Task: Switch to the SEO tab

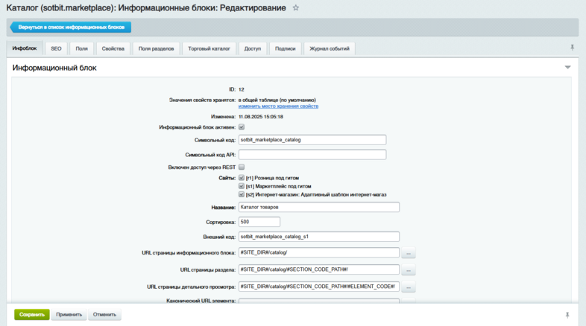Action: coord(56,48)
